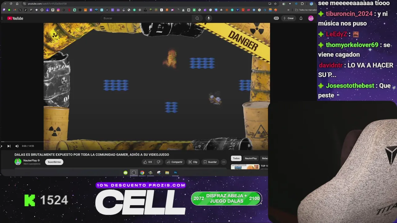397x223 pixels.
Task: Open the YouTube notifications bell
Action: pos(301,18)
